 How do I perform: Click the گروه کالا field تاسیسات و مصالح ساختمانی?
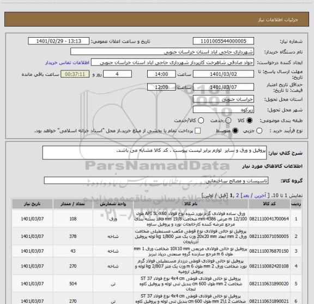point(156,181)
